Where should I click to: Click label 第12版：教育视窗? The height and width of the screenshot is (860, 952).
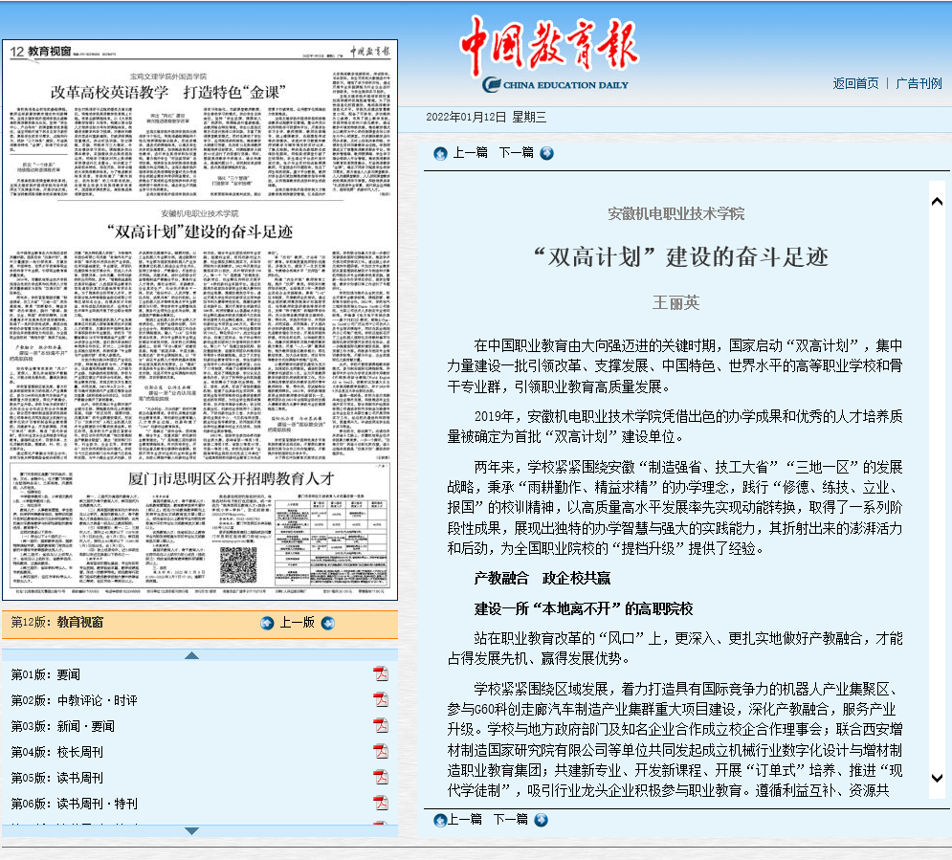coord(57,622)
